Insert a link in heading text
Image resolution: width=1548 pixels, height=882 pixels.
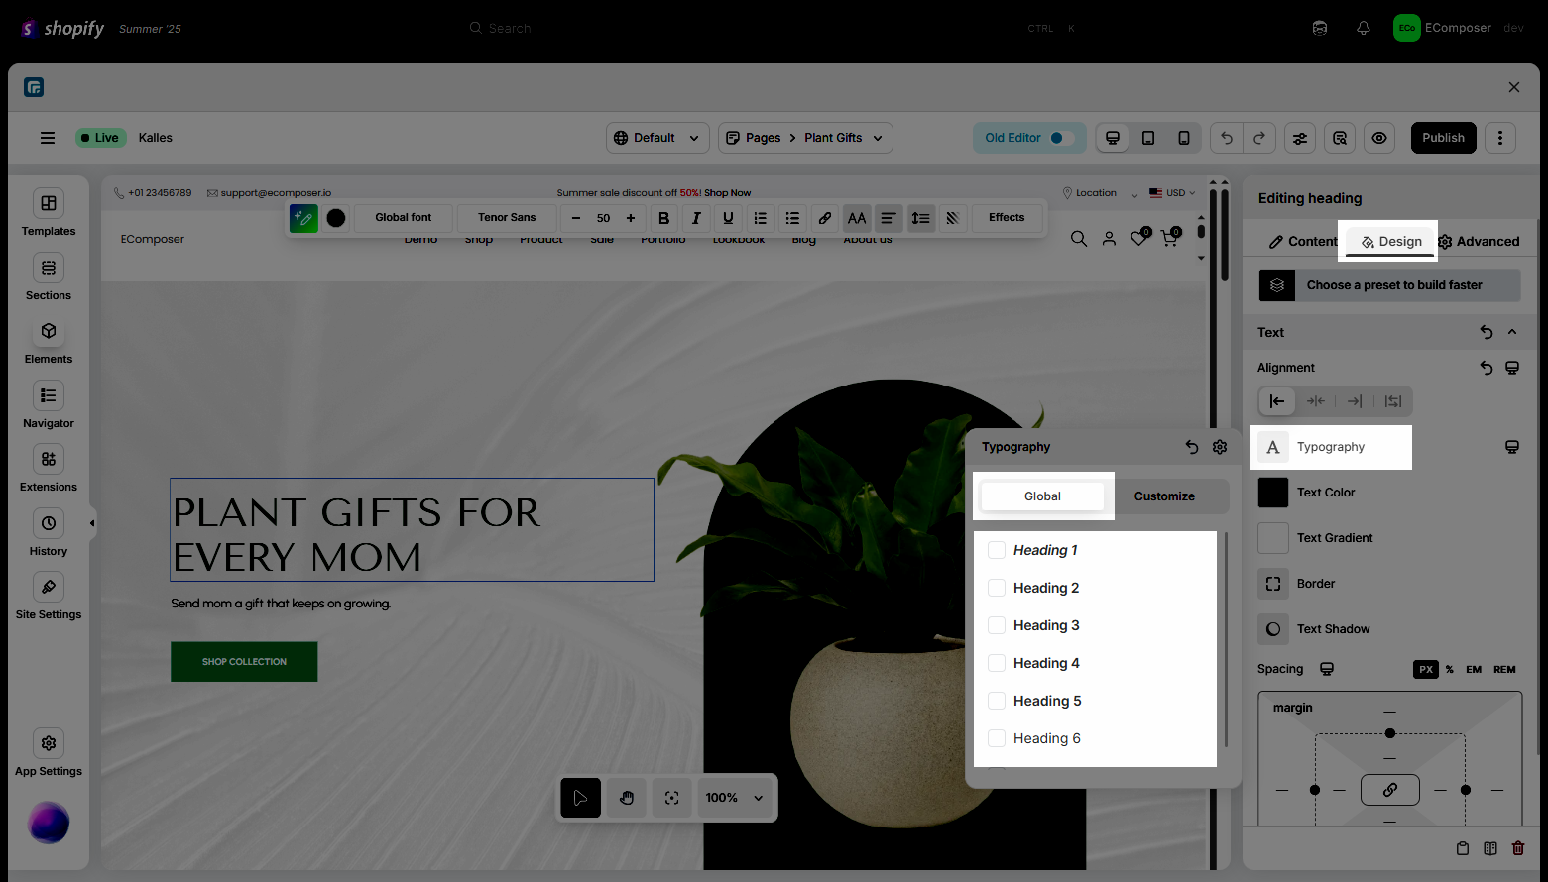coord(824,218)
